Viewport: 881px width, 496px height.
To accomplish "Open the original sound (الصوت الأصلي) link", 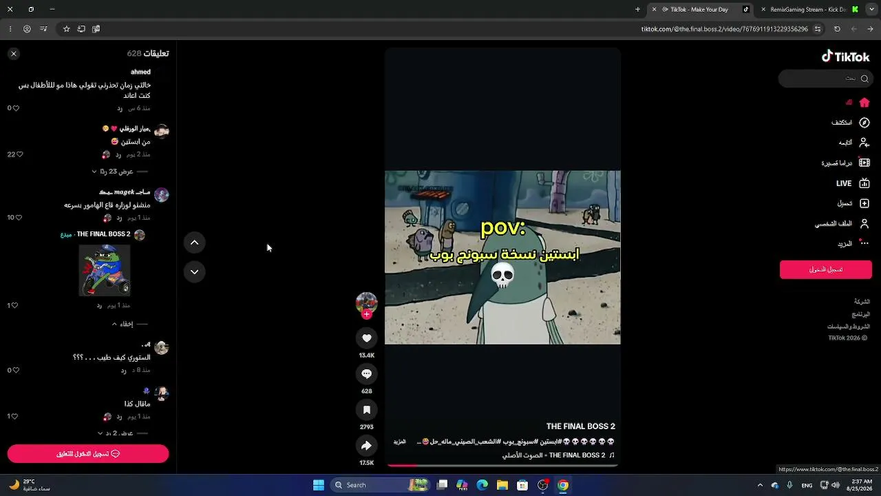I will click(558, 455).
